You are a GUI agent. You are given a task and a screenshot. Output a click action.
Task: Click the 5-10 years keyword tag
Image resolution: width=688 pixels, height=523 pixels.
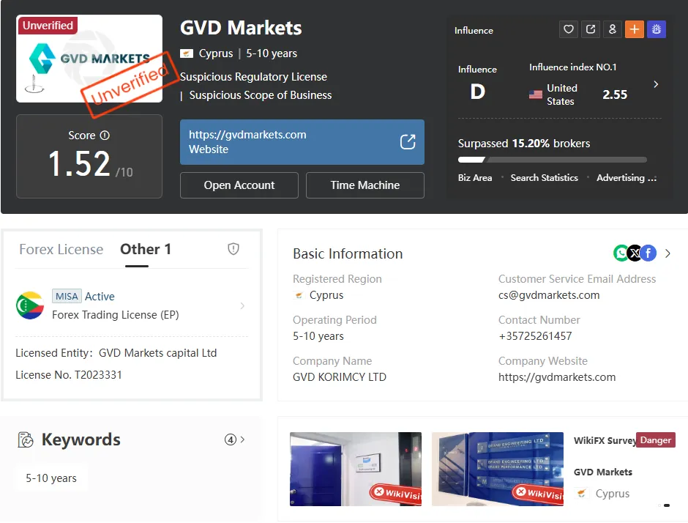tap(51, 478)
